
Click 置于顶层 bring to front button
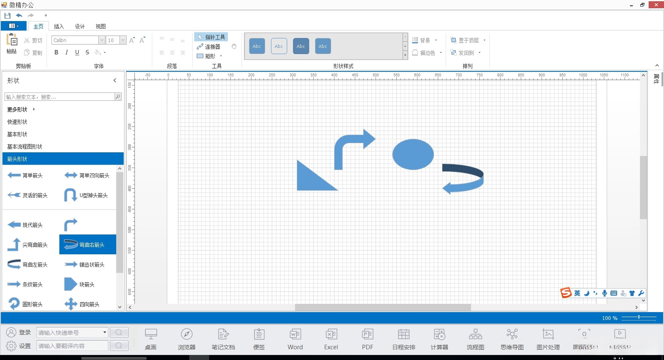pos(465,40)
